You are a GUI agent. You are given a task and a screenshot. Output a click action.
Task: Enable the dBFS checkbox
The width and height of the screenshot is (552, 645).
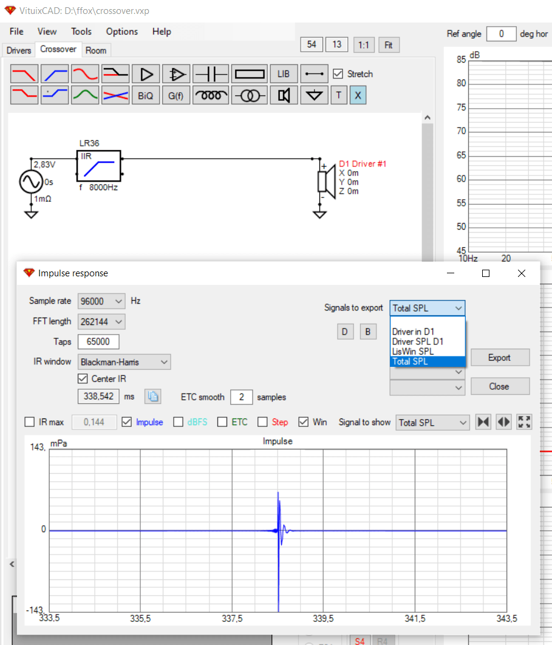click(x=178, y=422)
